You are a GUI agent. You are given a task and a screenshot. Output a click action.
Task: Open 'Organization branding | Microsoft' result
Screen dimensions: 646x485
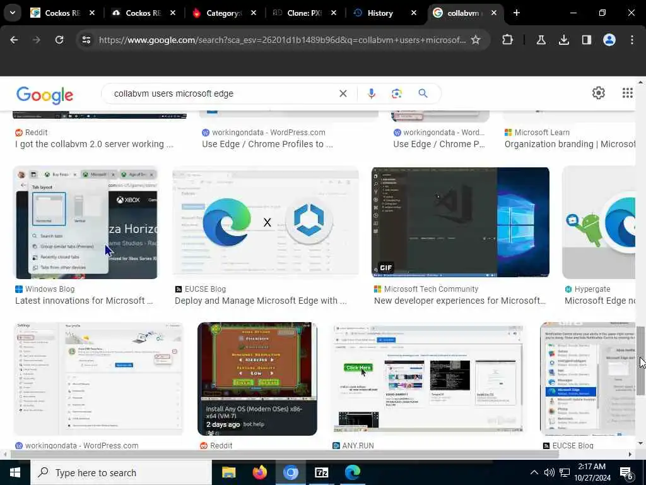pyautogui.click(x=570, y=144)
